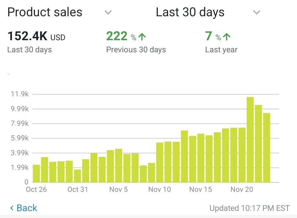Click the green up arrow beside 222 %
Screen dimensions: 297x218
tap(142, 37)
